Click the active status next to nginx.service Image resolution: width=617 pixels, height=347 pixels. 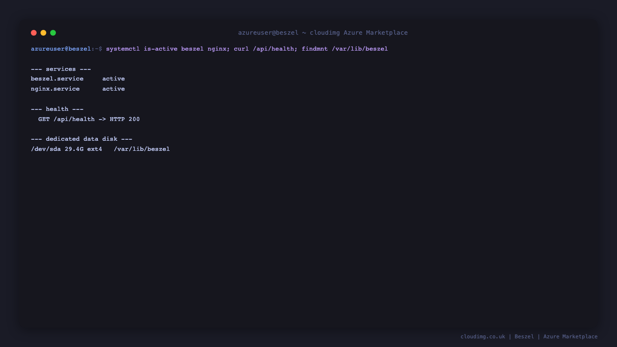(113, 89)
